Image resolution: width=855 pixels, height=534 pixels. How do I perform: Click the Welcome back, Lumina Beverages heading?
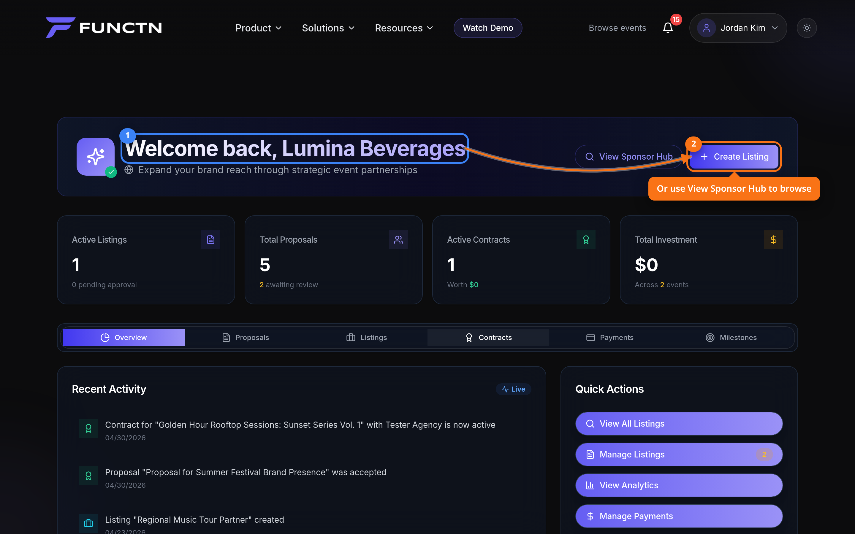pos(295,148)
